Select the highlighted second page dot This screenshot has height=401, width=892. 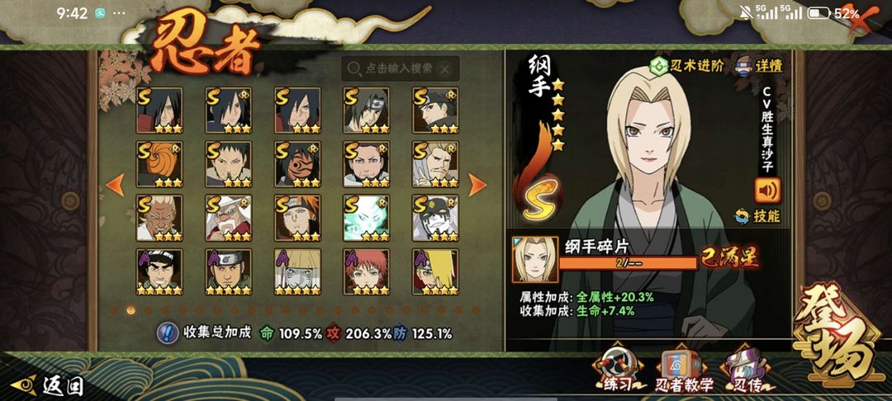pos(131,310)
